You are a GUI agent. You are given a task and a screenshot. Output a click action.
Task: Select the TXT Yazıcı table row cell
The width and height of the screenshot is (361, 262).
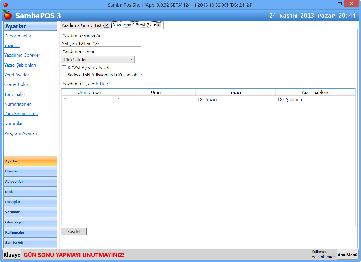tap(207, 100)
